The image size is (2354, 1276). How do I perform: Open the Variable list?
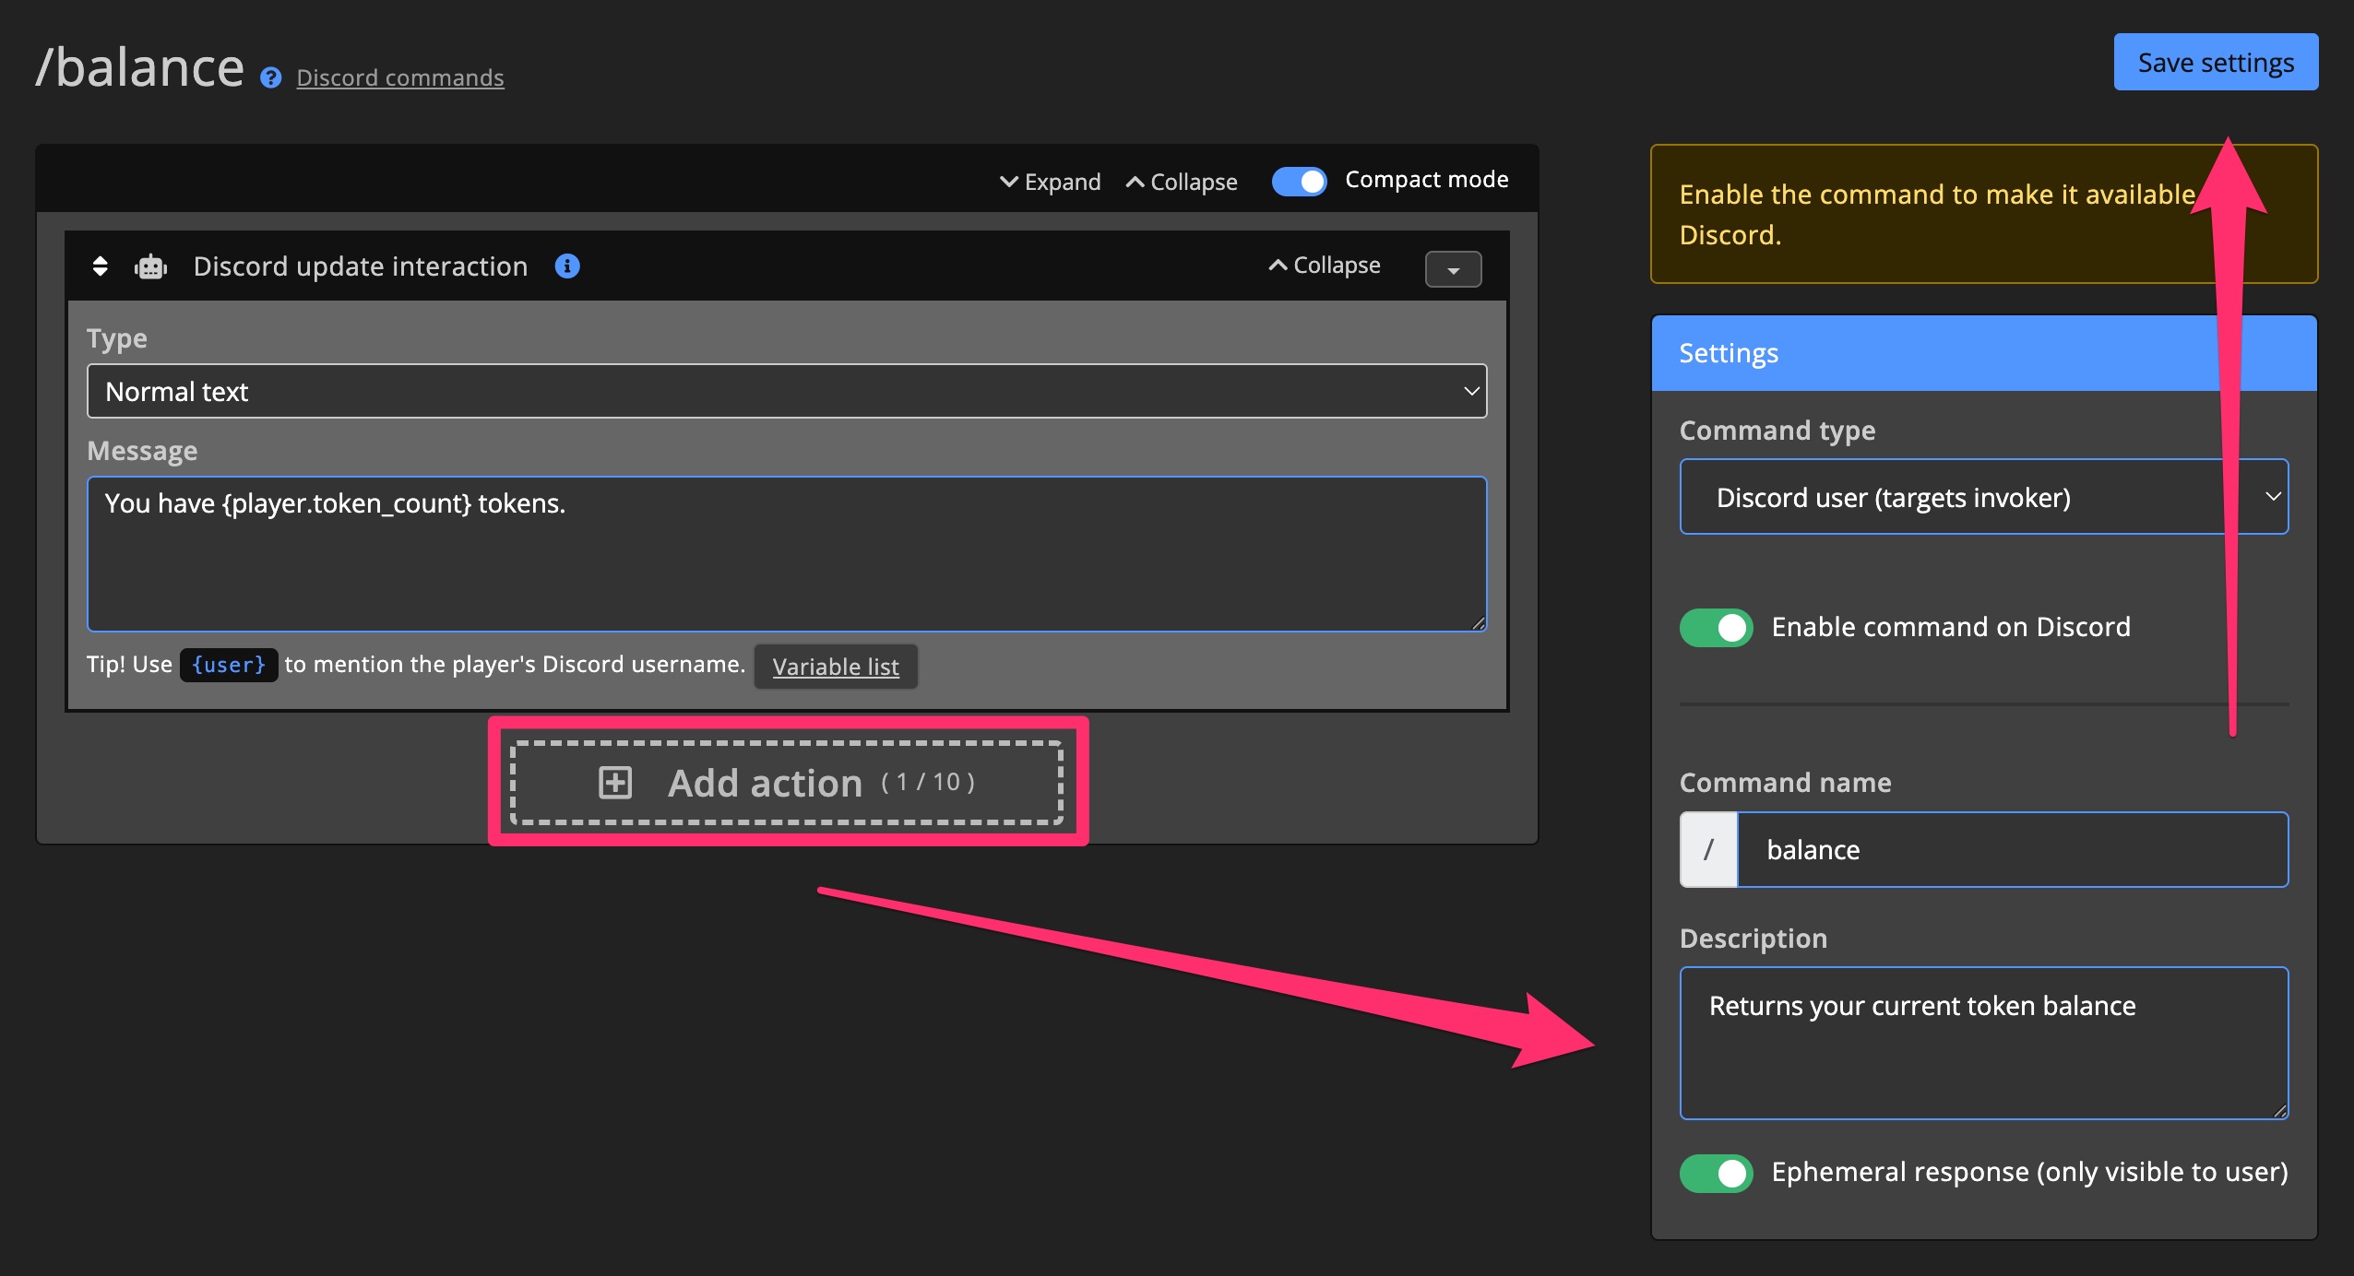(835, 666)
